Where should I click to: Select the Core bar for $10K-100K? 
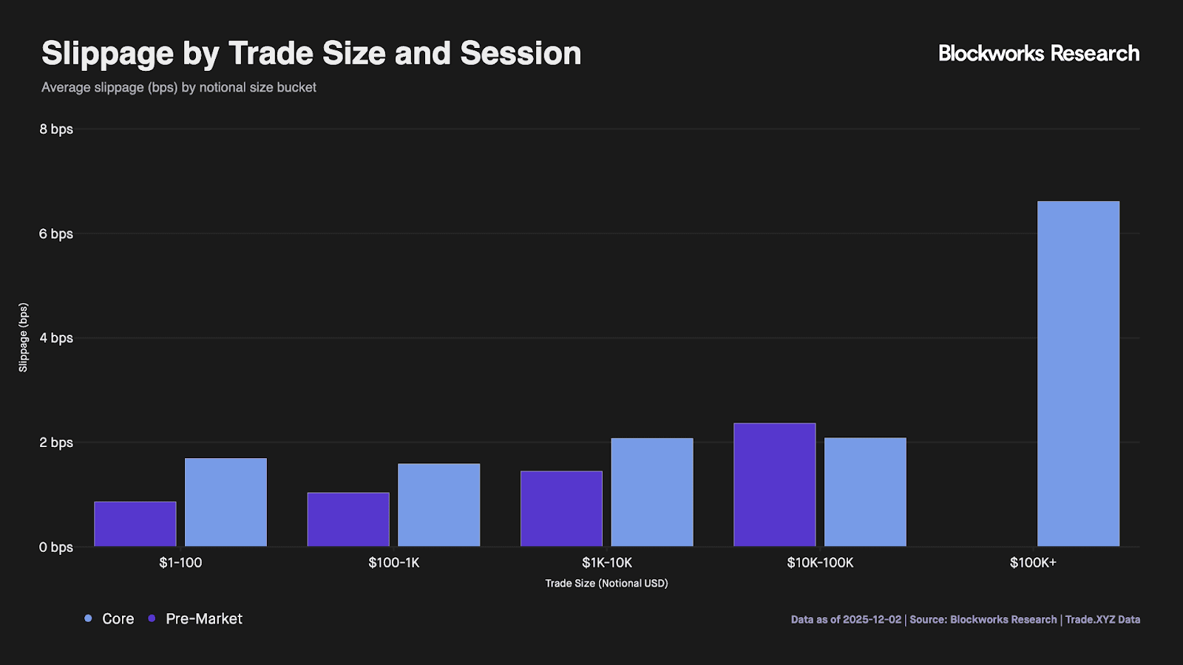tap(865, 492)
